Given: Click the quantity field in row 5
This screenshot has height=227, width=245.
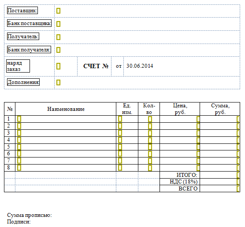Looking at the screenshot, I should click(150, 147).
